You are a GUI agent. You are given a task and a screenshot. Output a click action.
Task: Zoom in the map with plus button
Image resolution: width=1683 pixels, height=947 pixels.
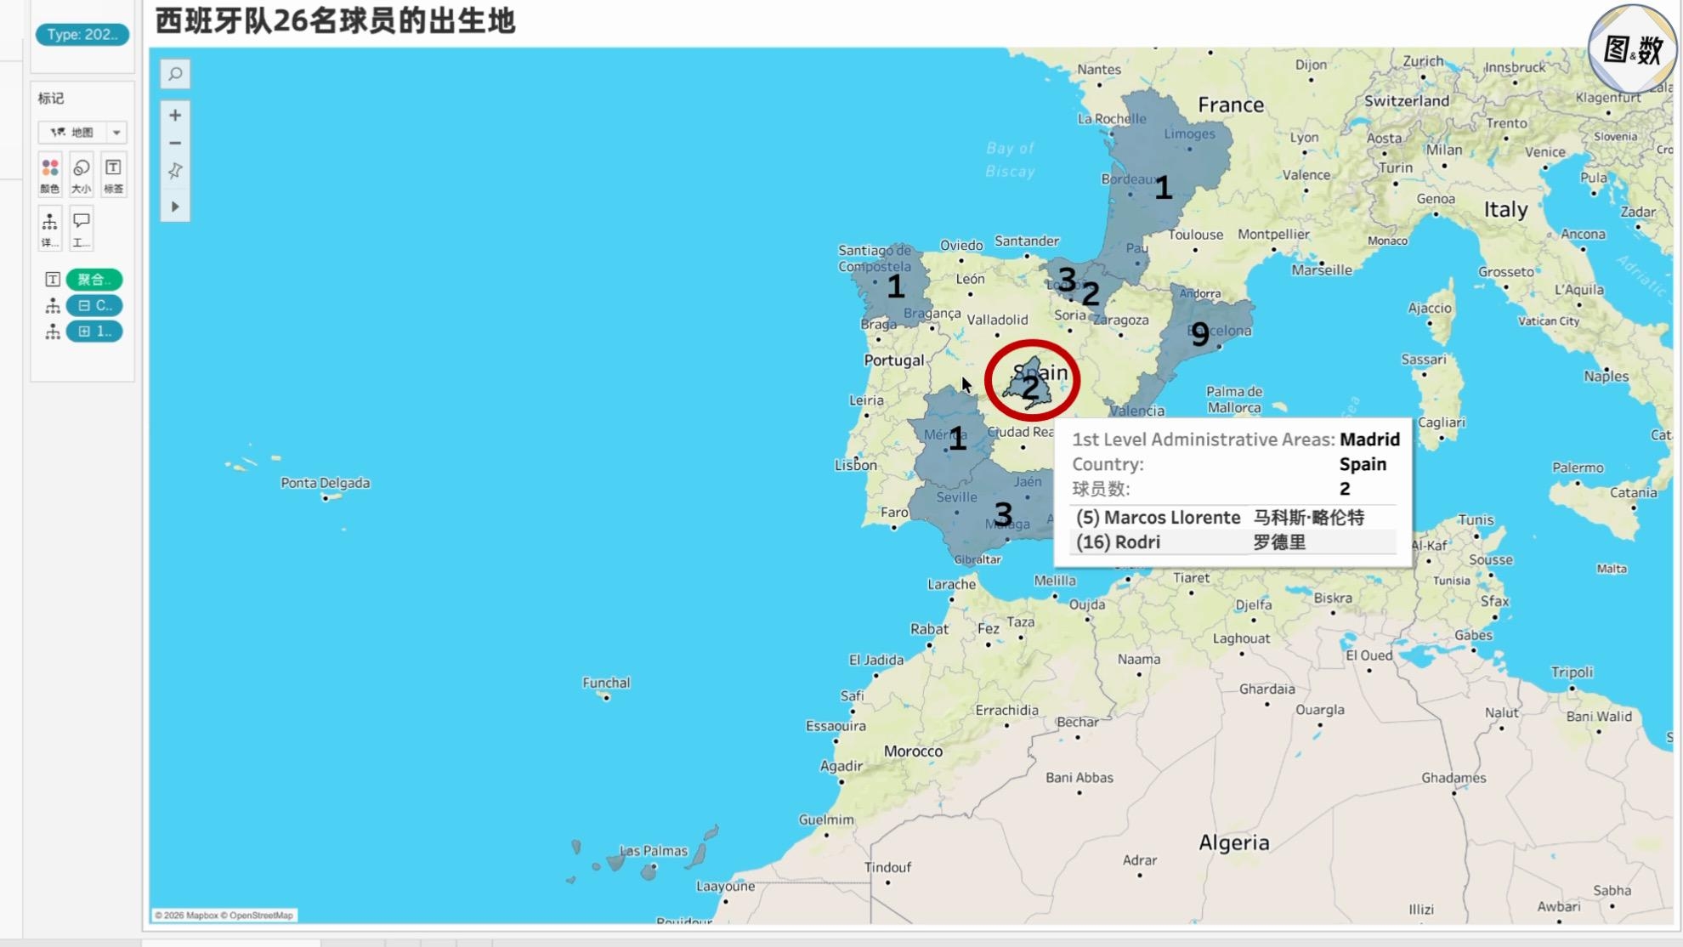[x=175, y=115]
